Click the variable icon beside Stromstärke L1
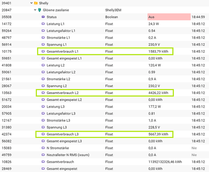Viewport: 209px width, 172px height. point(43,37)
